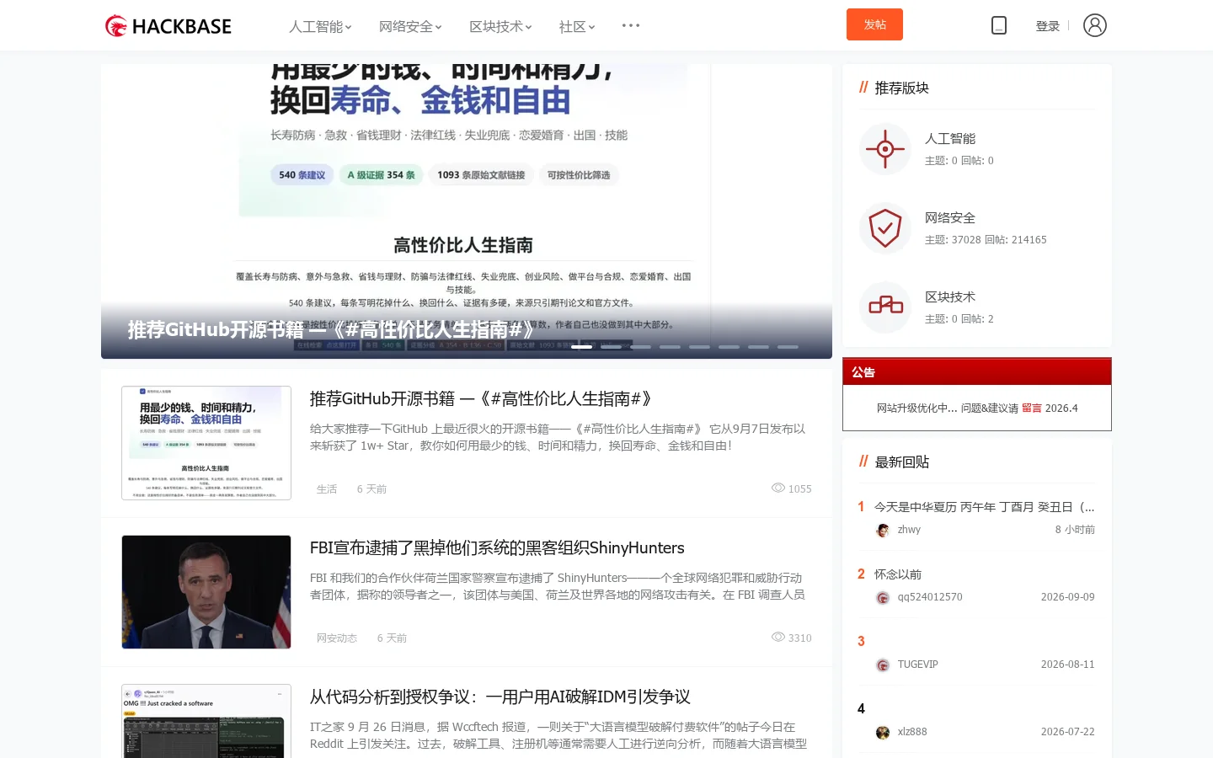This screenshot has height=758, width=1213.
Task: Click carousel banner caption 推荐GitHub开源书籍
Action: coord(332,329)
